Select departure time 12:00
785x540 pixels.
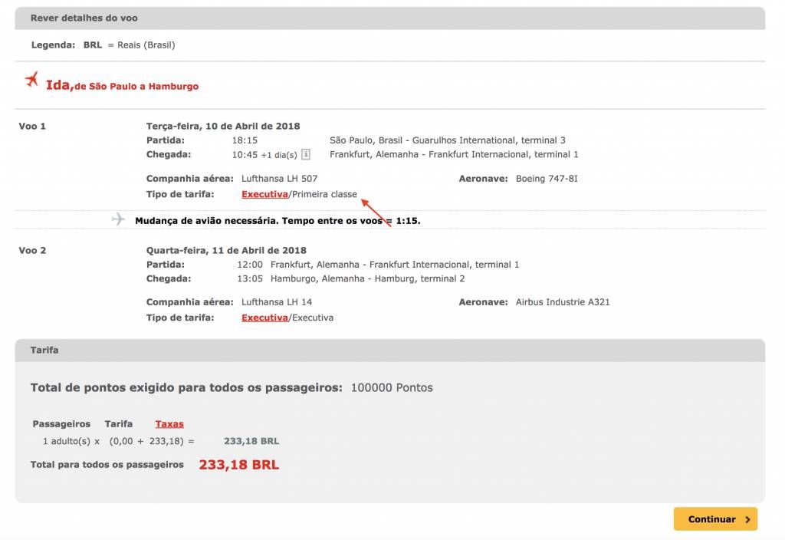point(250,265)
